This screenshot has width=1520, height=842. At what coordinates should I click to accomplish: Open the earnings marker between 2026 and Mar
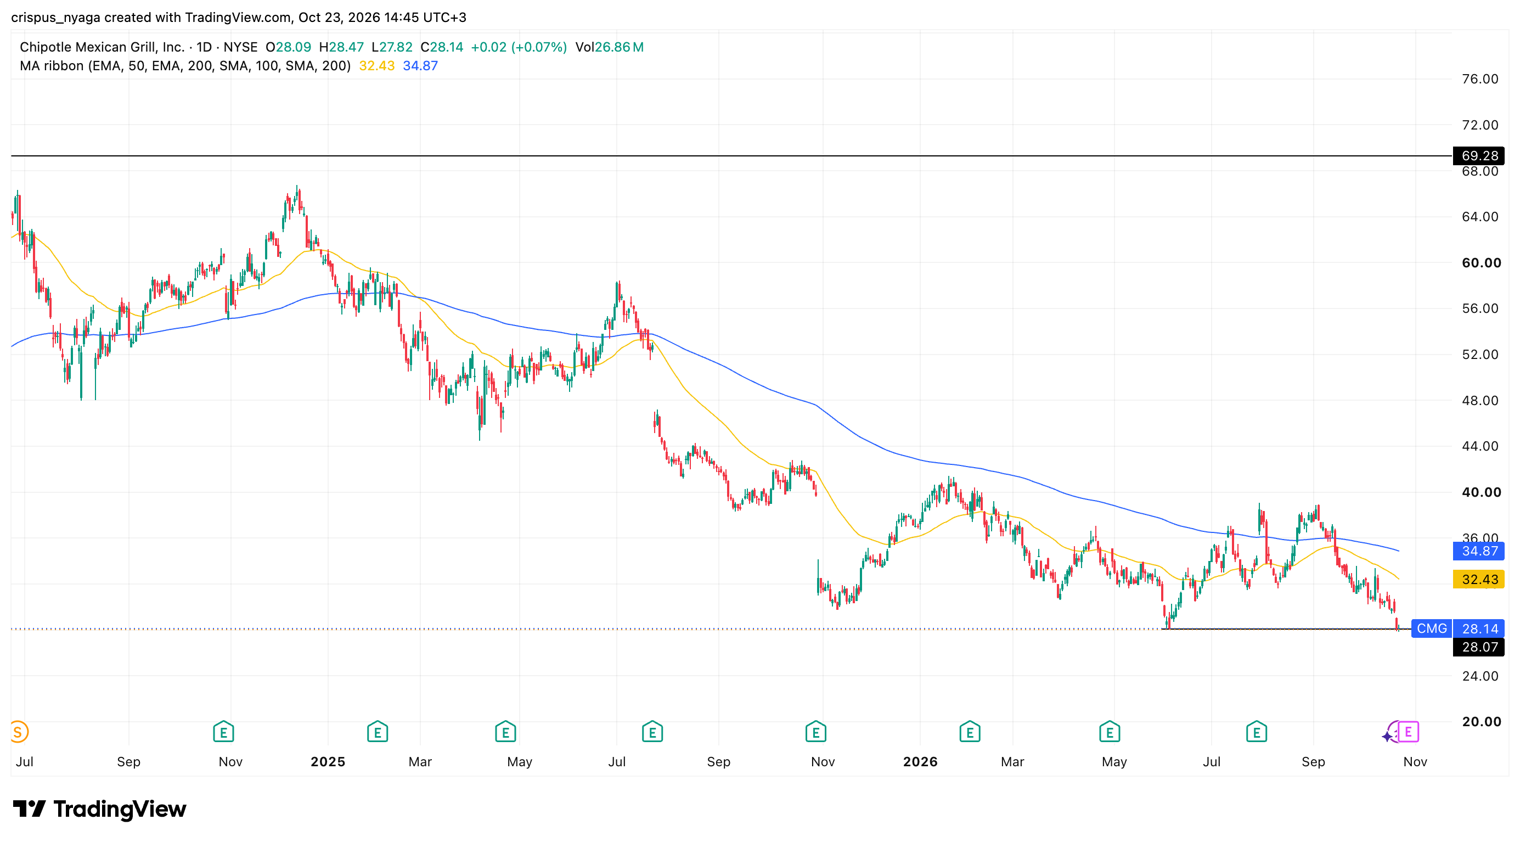pos(970,732)
